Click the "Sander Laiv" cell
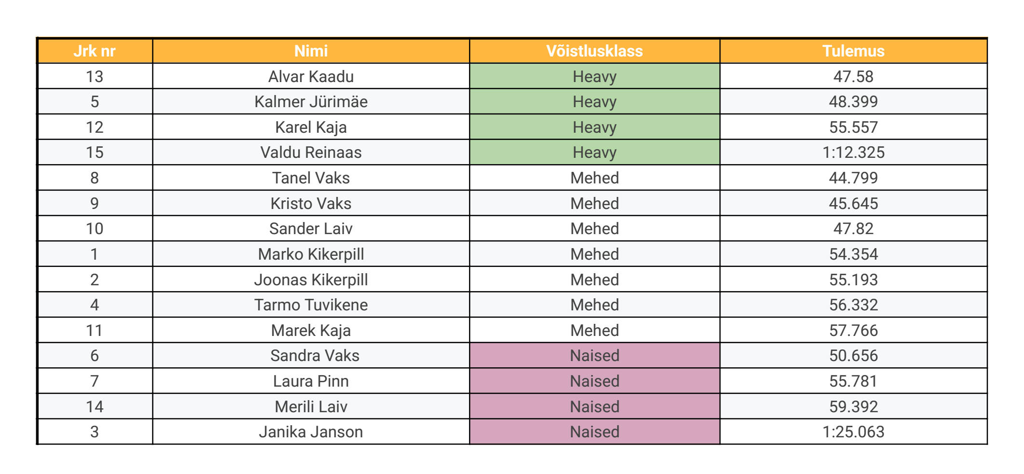 tap(311, 229)
